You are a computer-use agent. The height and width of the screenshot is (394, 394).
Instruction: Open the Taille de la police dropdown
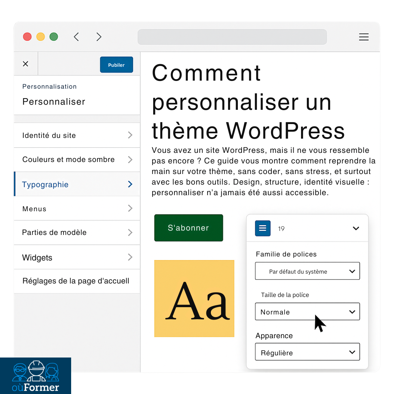(307, 312)
